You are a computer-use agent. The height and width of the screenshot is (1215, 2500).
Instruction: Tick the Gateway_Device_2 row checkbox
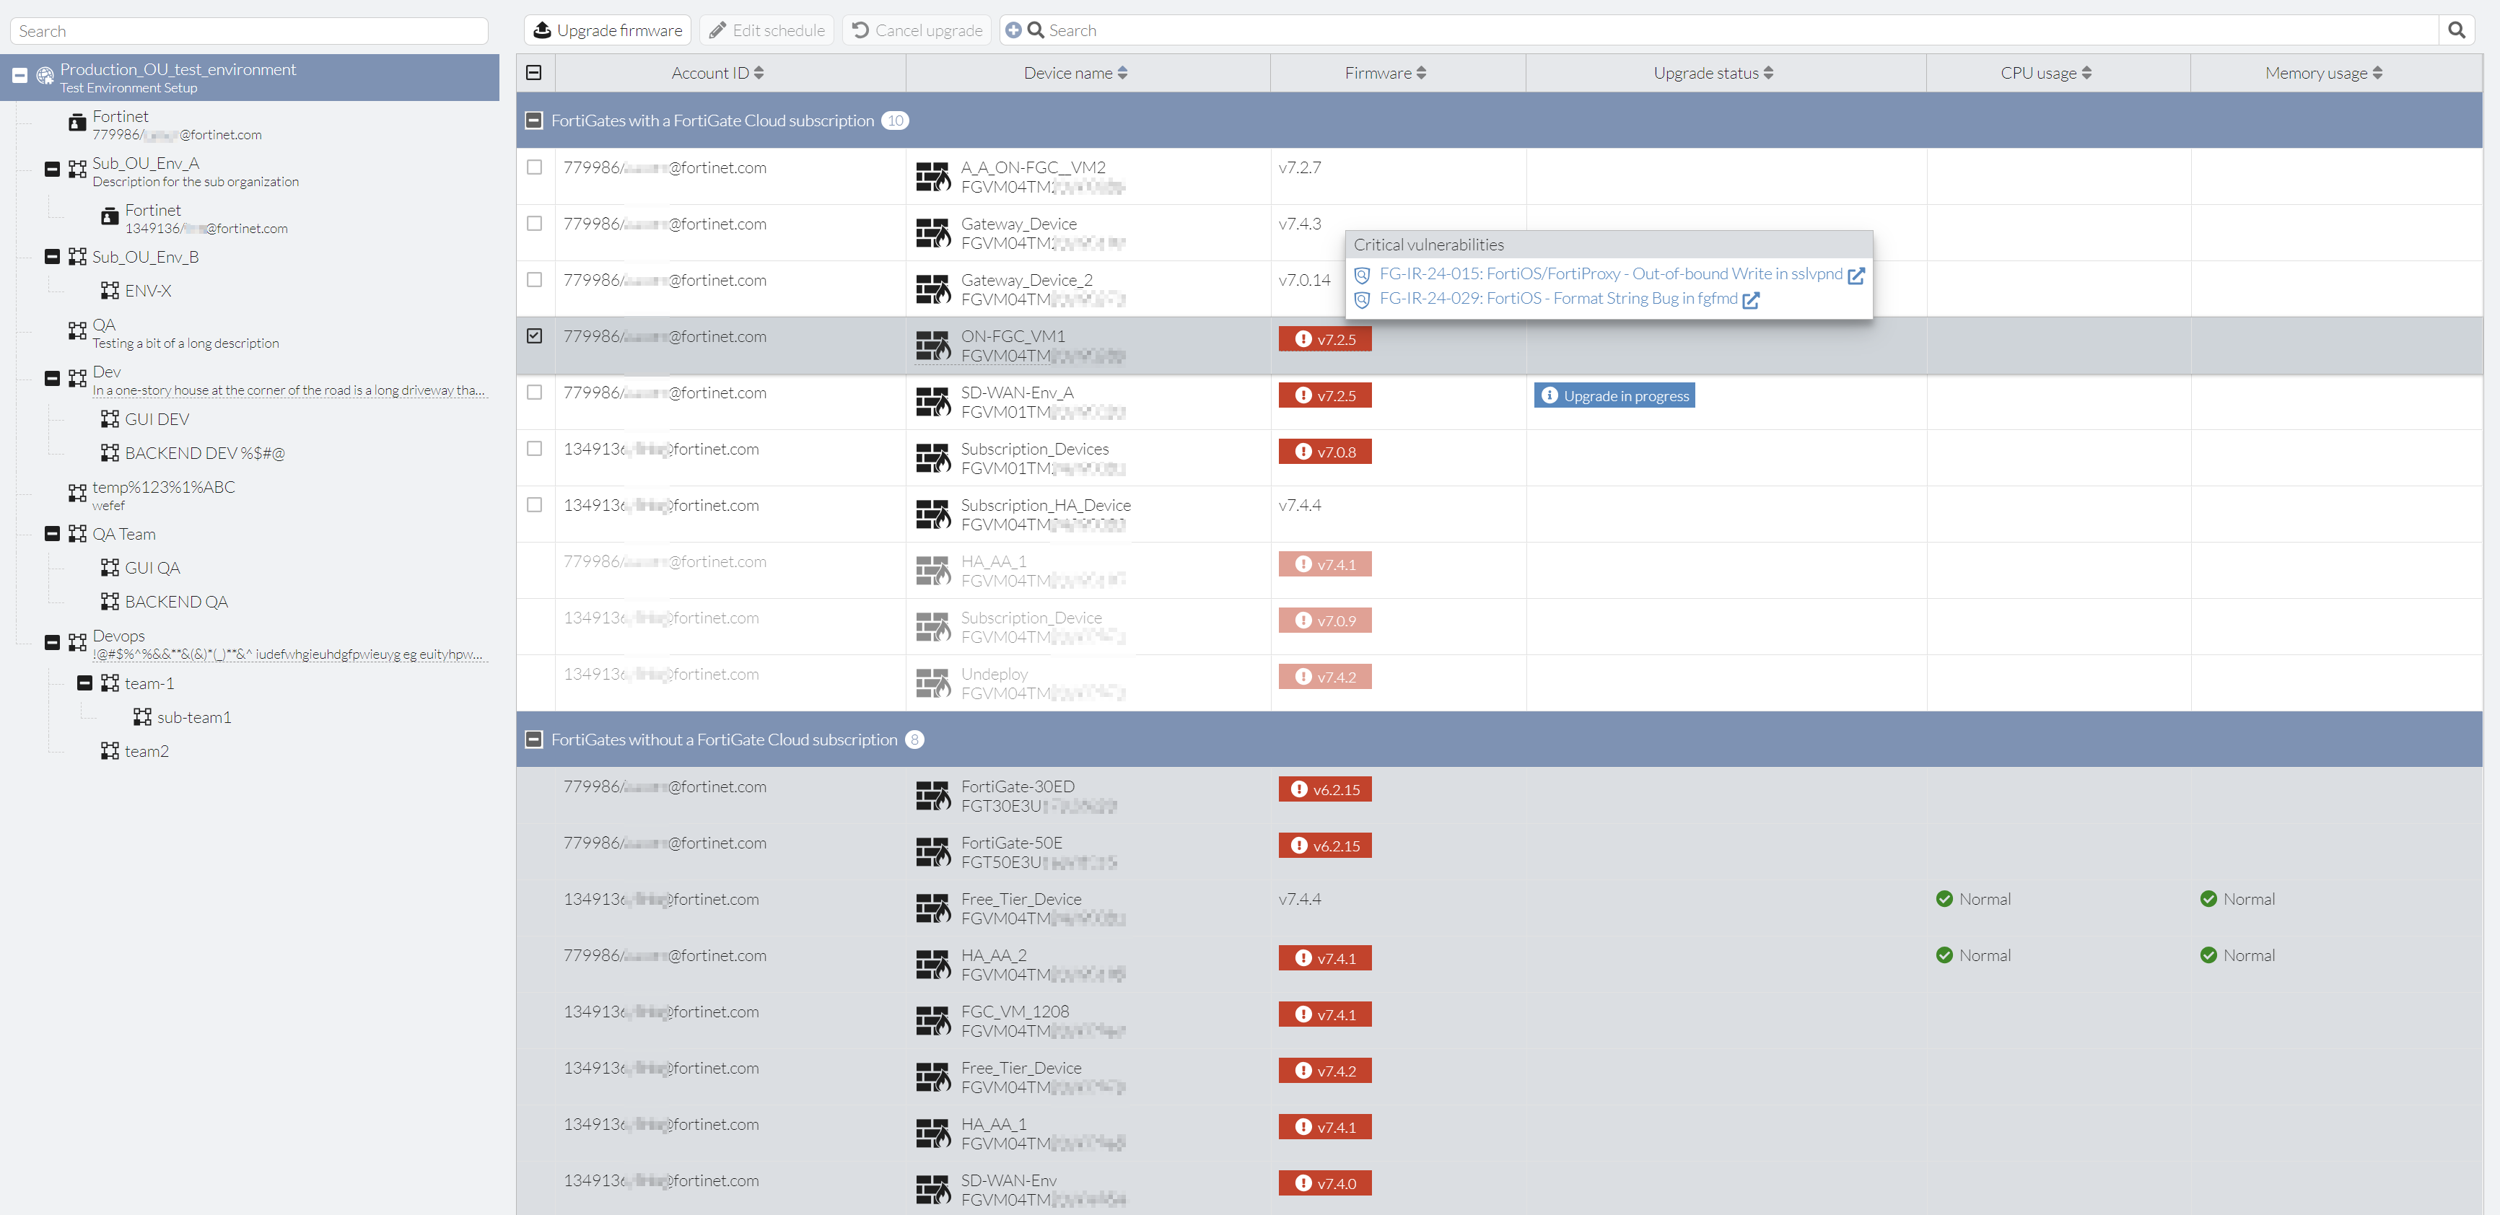534,279
